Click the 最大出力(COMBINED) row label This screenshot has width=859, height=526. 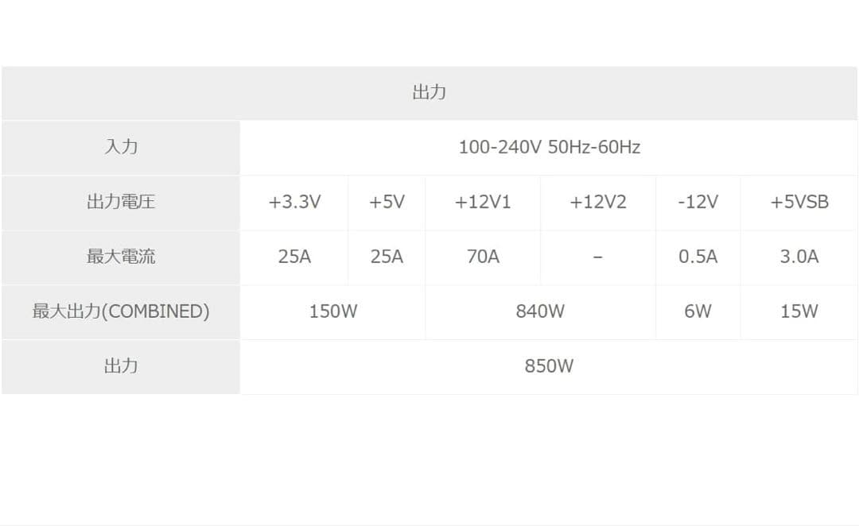[121, 311]
